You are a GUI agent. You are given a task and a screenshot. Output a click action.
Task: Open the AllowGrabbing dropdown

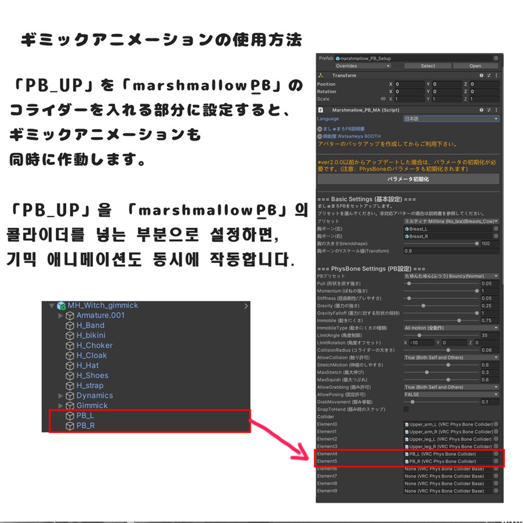click(451, 387)
